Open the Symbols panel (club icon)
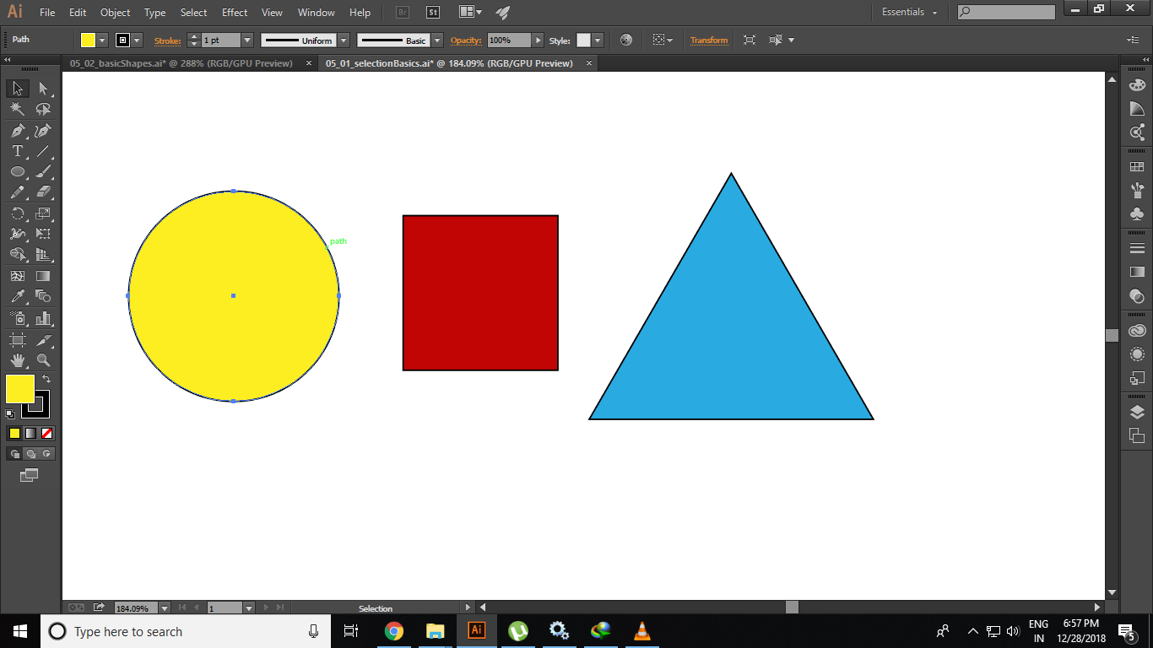 coord(1137,213)
